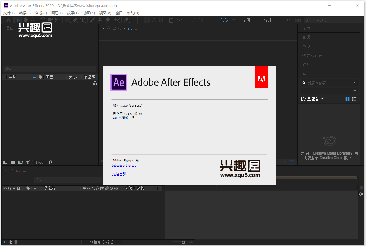Select the Unified Camera tool
Screen dimensions: 366x246
pos(50,20)
